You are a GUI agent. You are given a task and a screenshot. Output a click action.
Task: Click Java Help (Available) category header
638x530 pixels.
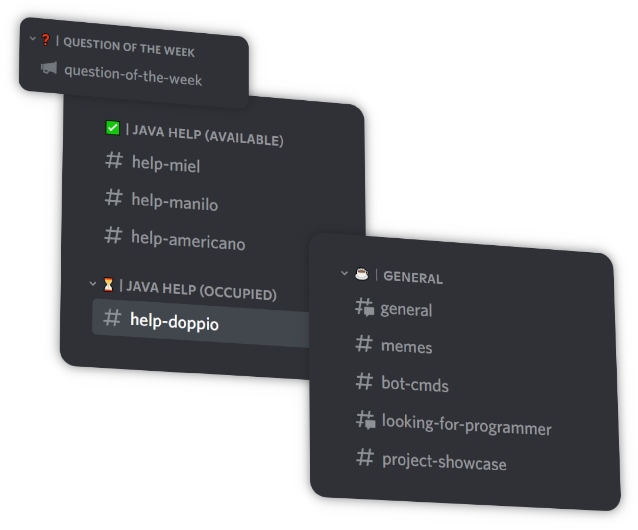coord(208,135)
